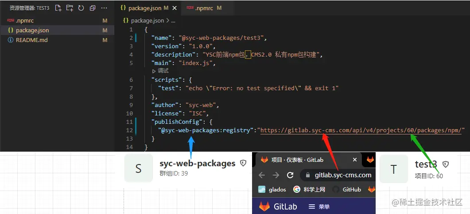Open the test3 project title

point(426,164)
